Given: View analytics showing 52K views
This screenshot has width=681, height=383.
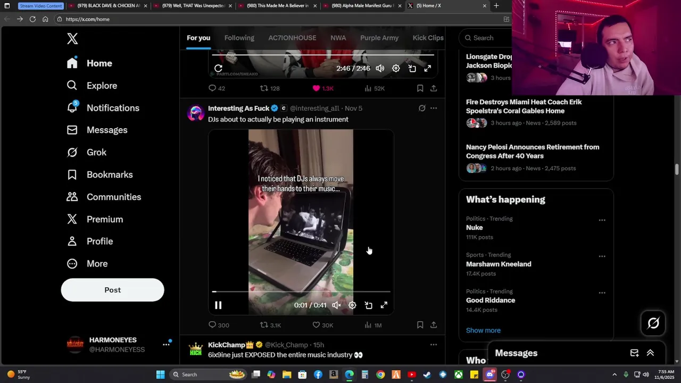Looking at the screenshot, I should click(375, 88).
